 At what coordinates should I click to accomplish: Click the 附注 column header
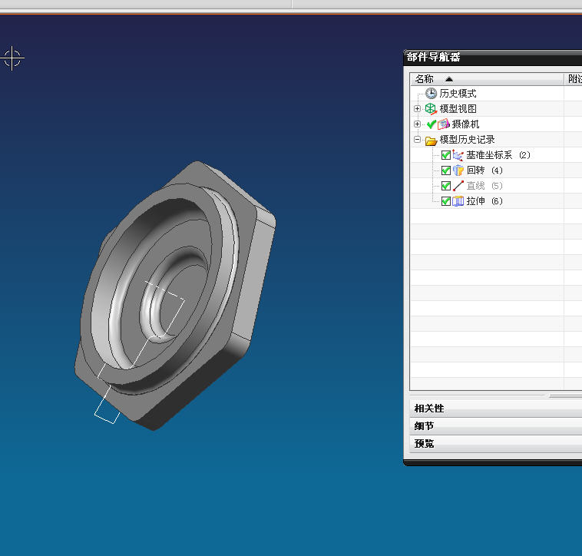pyautogui.click(x=574, y=78)
